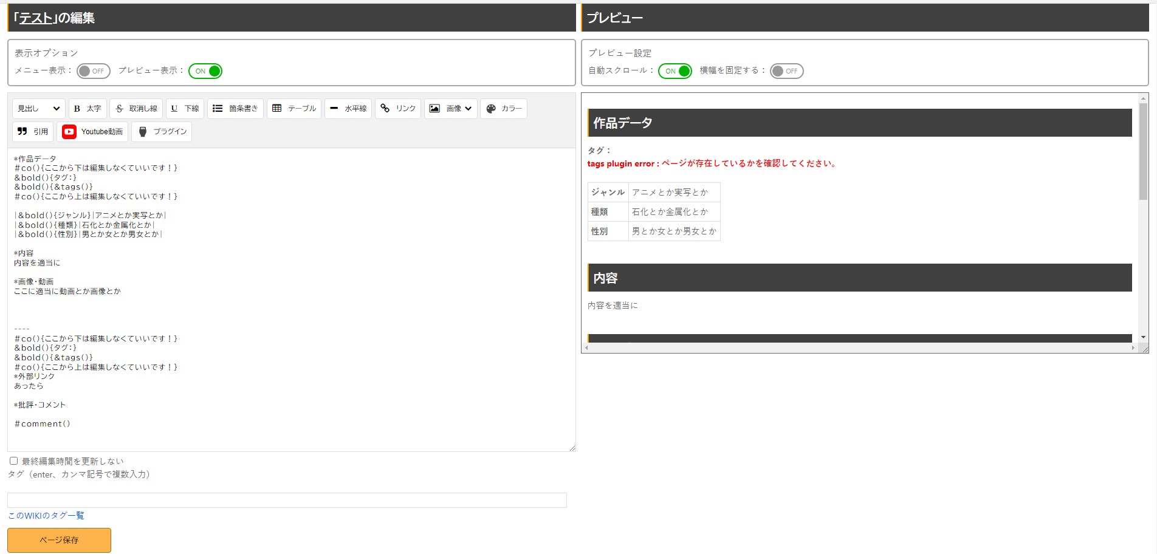This screenshot has height=554, width=1157.
Task: Open the このWIKIのタグ一覧 link
Action: coord(46,516)
